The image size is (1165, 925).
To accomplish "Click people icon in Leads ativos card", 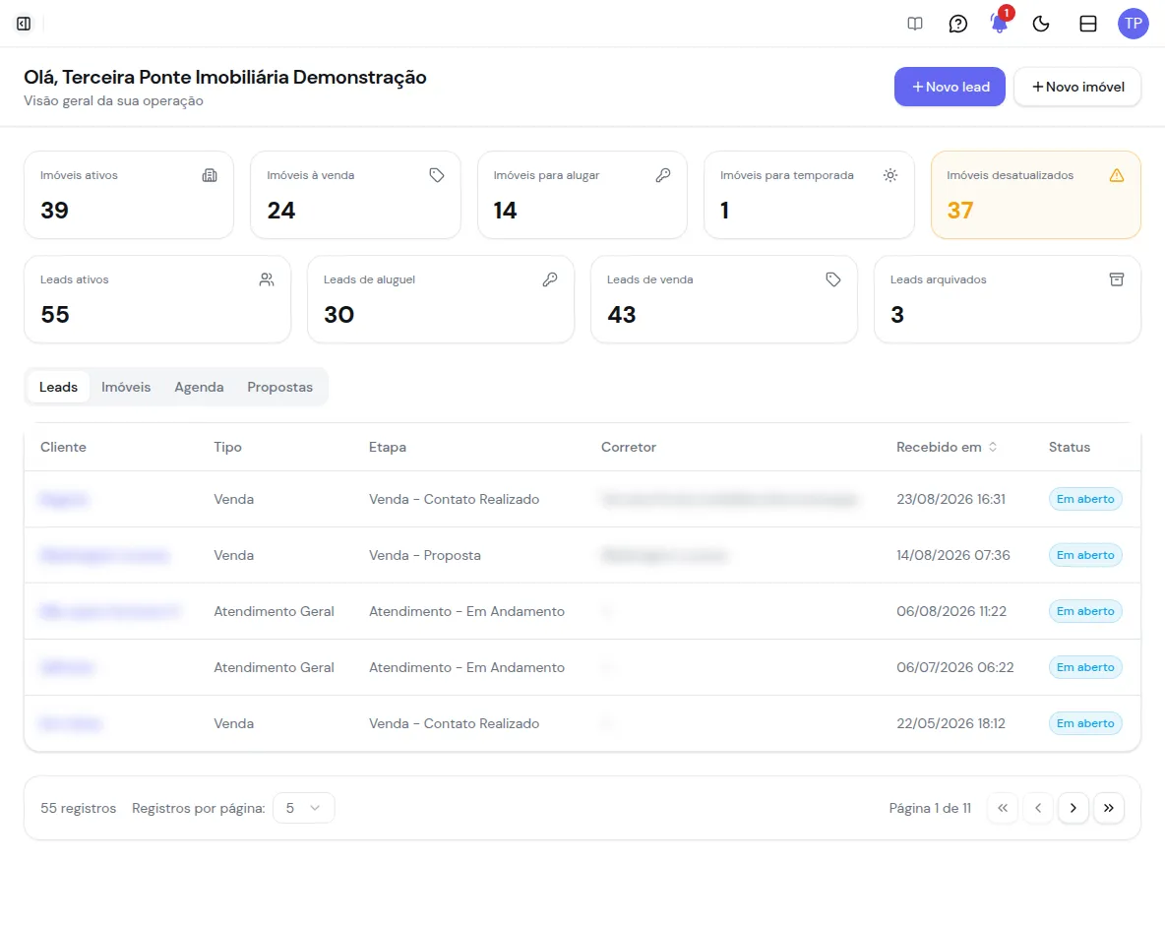I will 266,279.
